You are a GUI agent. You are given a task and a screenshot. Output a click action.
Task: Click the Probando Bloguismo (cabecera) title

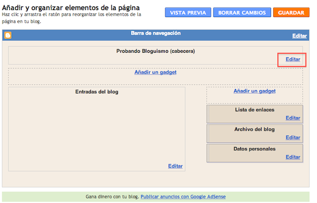pos(155,51)
